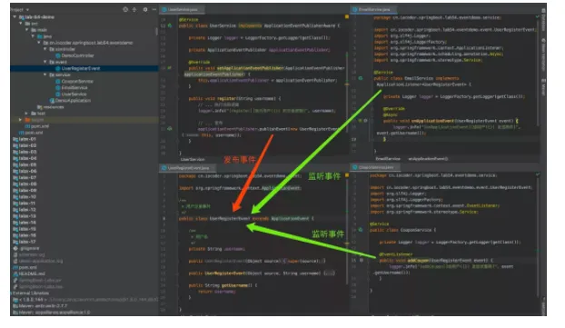Click the locate-current-file target icon in Project panel

point(125,10)
